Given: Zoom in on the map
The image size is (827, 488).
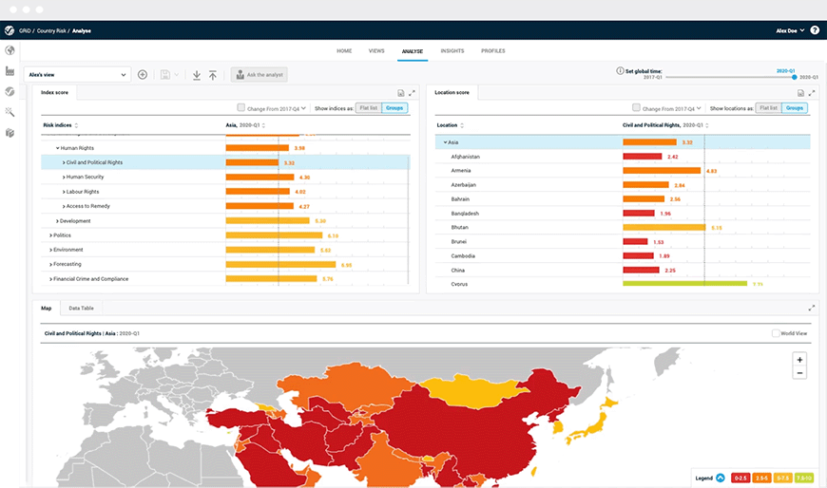Looking at the screenshot, I should click(799, 360).
